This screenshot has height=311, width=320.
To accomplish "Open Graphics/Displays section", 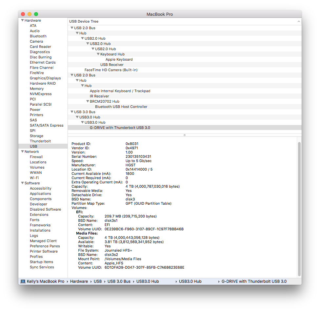I will coord(45,78).
